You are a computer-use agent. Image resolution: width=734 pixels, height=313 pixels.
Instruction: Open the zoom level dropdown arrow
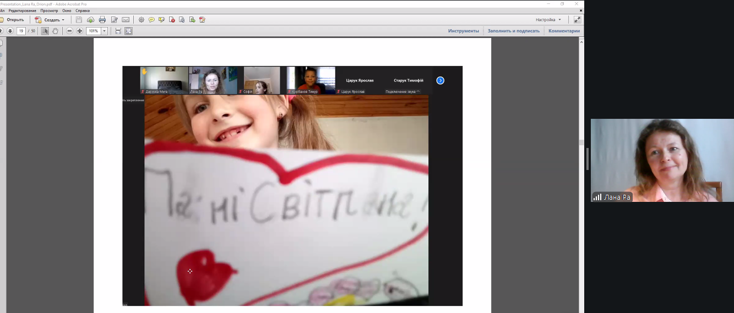click(104, 31)
